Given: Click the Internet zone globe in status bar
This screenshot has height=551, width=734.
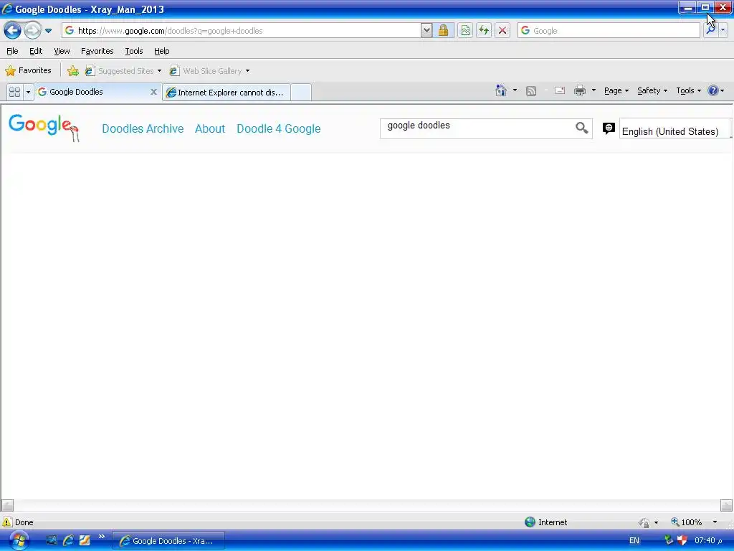Looking at the screenshot, I should point(530,522).
